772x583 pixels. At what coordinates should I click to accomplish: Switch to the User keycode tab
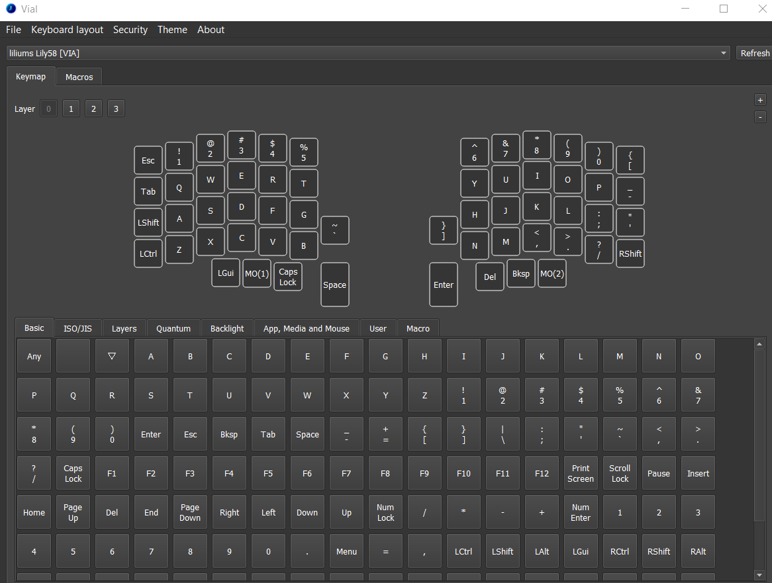click(x=377, y=328)
